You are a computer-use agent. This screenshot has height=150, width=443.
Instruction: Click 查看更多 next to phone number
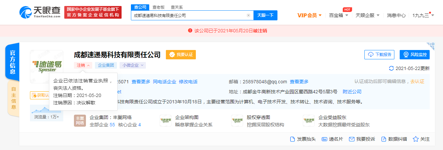click(x=141, y=82)
